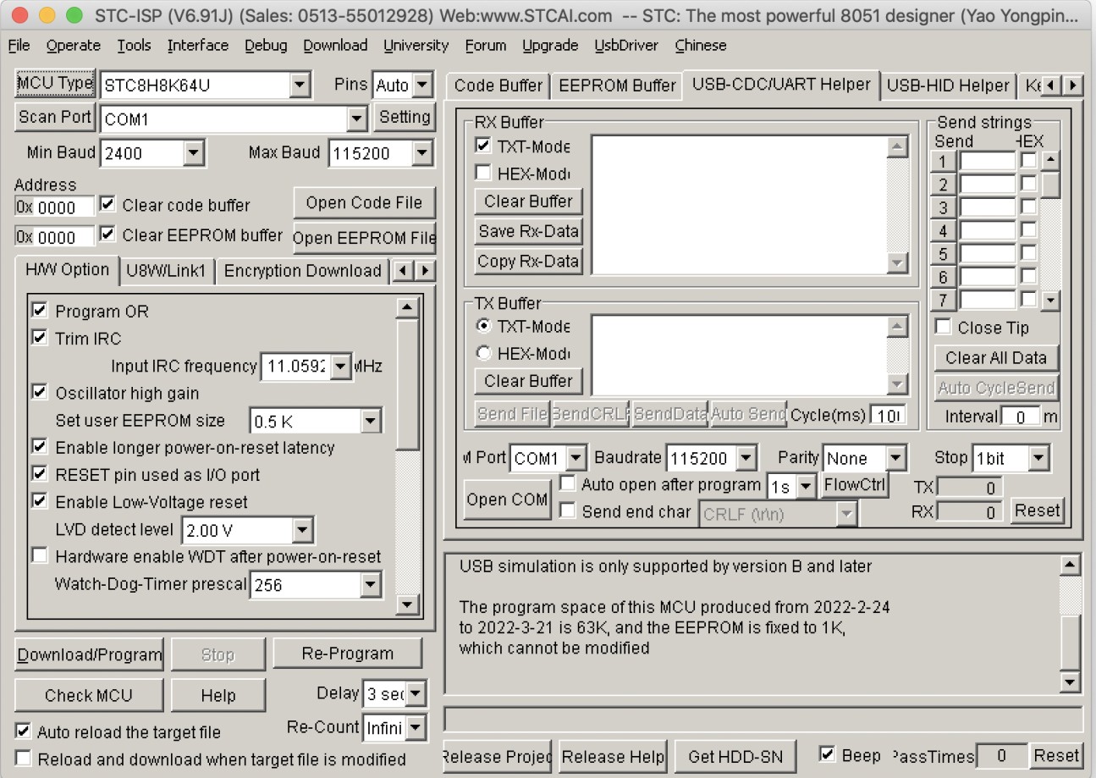Open Min Baud 2400 dropdown
The image size is (1096, 778).
(x=194, y=153)
